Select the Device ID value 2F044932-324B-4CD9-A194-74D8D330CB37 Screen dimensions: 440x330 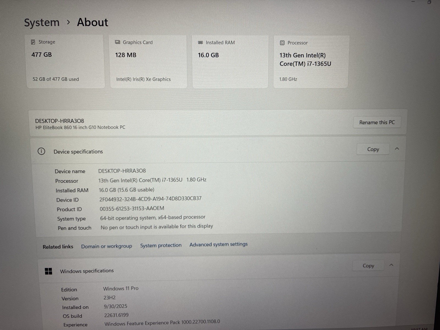(x=150, y=199)
